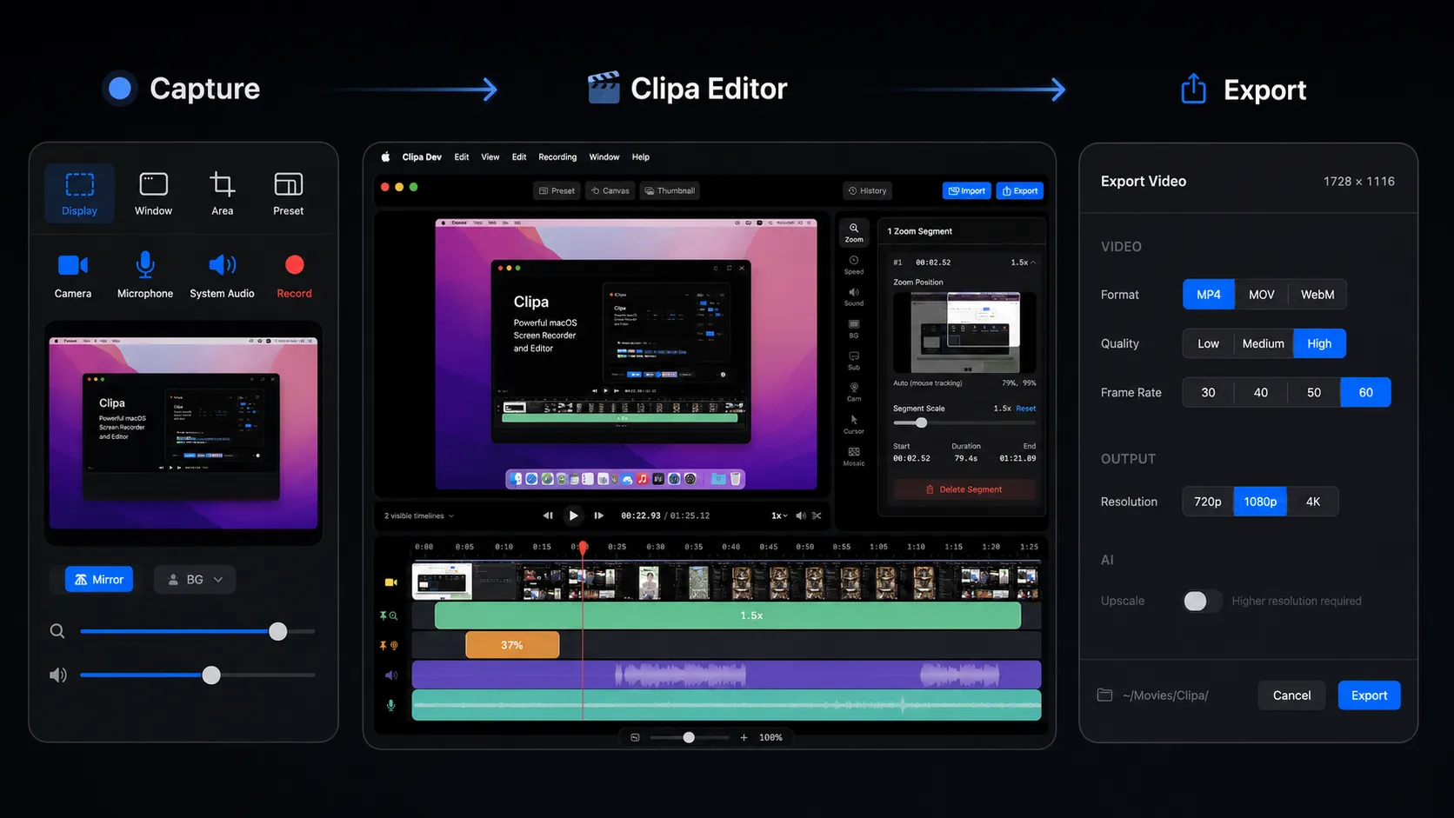Image resolution: width=1454 pixels, height=818 pixels.
Task: Select the Sound tool in editor sidebar
Action: pyautogui.click(x=854, y=296)
